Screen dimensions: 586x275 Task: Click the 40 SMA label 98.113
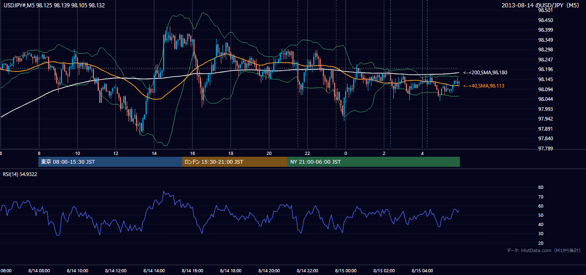[x=483, y=86]
